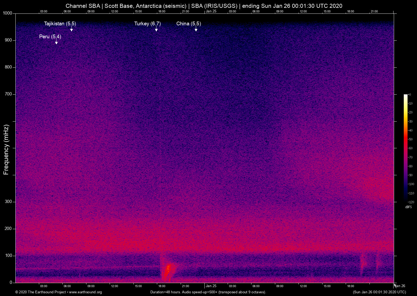Click the China (5.5) event label
Viewport: 417px width, 296px height.
click(189, 24)
